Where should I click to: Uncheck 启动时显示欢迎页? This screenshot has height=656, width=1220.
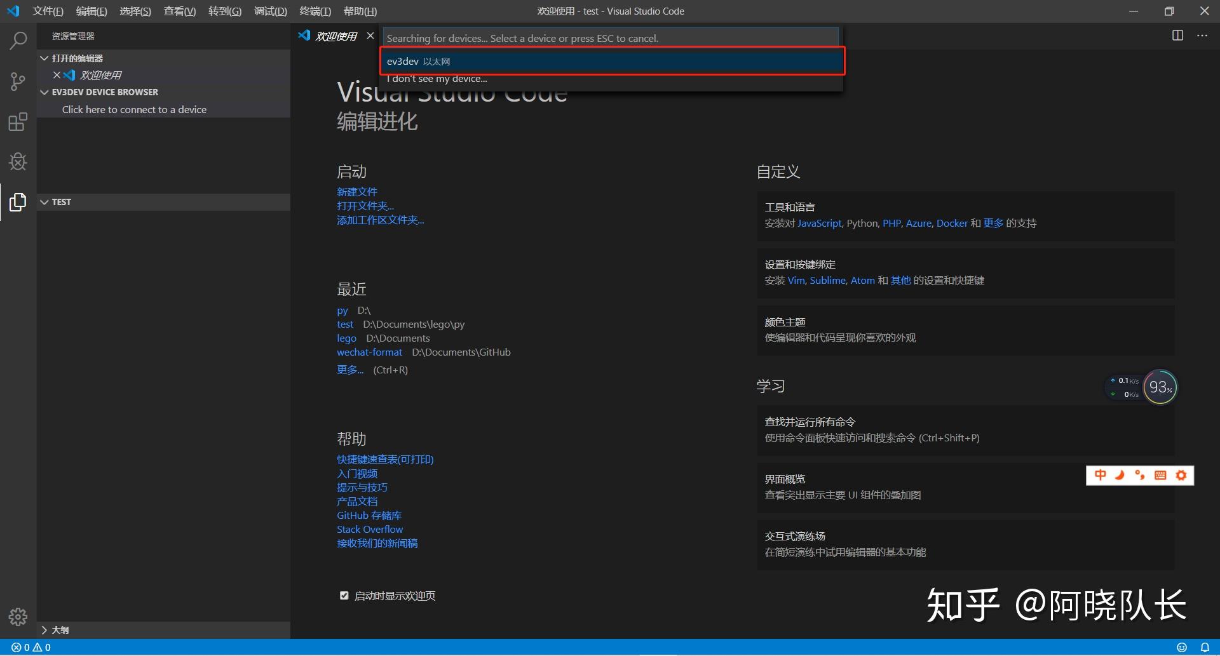(344, 595)
